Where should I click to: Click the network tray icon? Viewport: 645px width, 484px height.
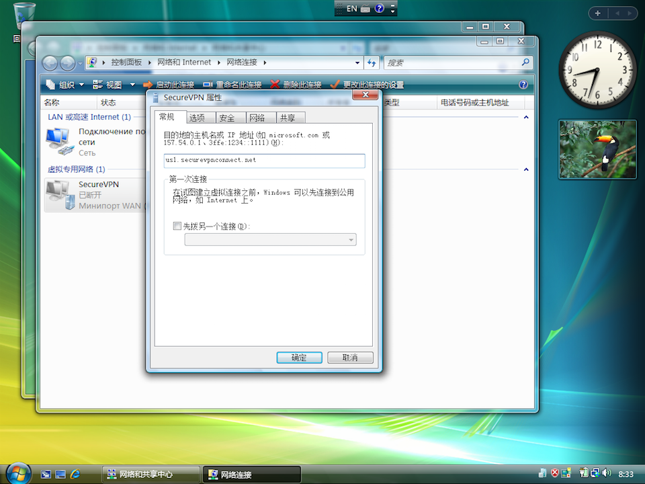click(x=595, y=473)
